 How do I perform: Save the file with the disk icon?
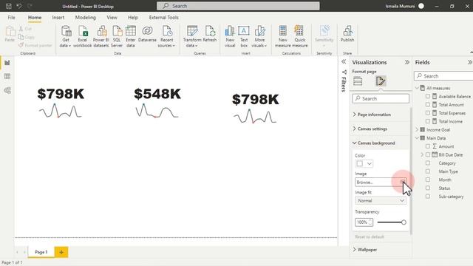[9, 6]
